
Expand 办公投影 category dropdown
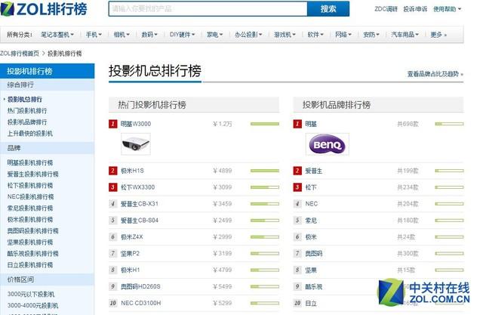tap(248, 35)
